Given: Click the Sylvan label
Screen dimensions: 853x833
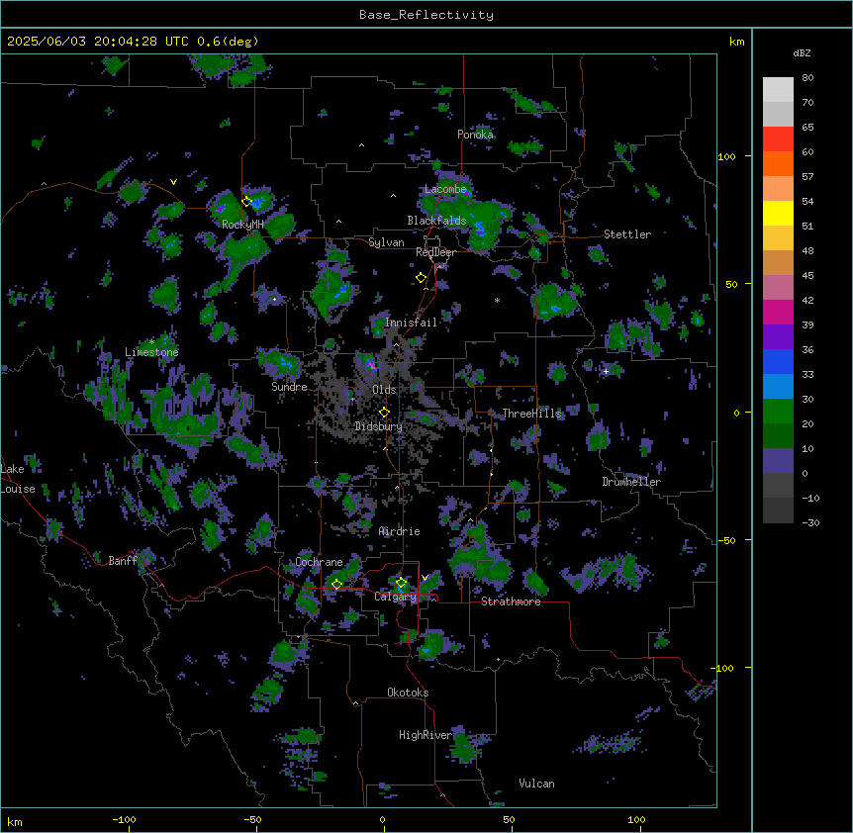Looking at the screenshot, I should 386,242.
